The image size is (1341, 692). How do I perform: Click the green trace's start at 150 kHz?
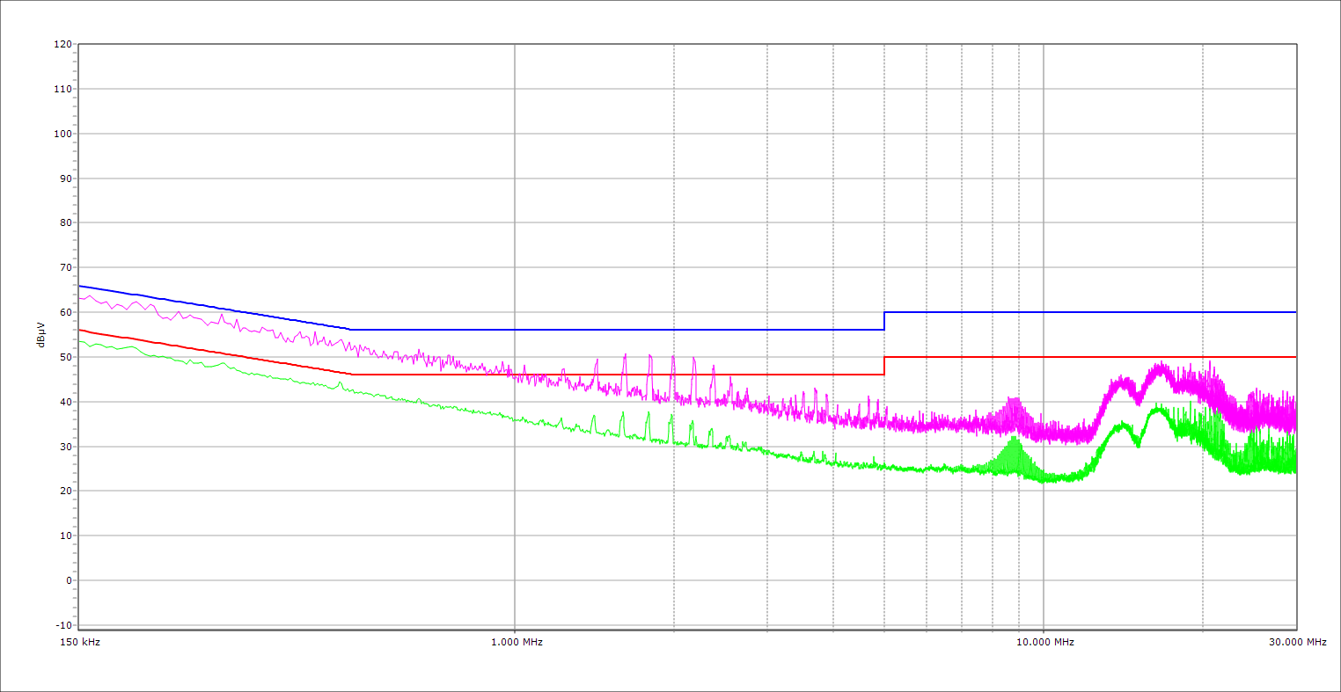81,341
